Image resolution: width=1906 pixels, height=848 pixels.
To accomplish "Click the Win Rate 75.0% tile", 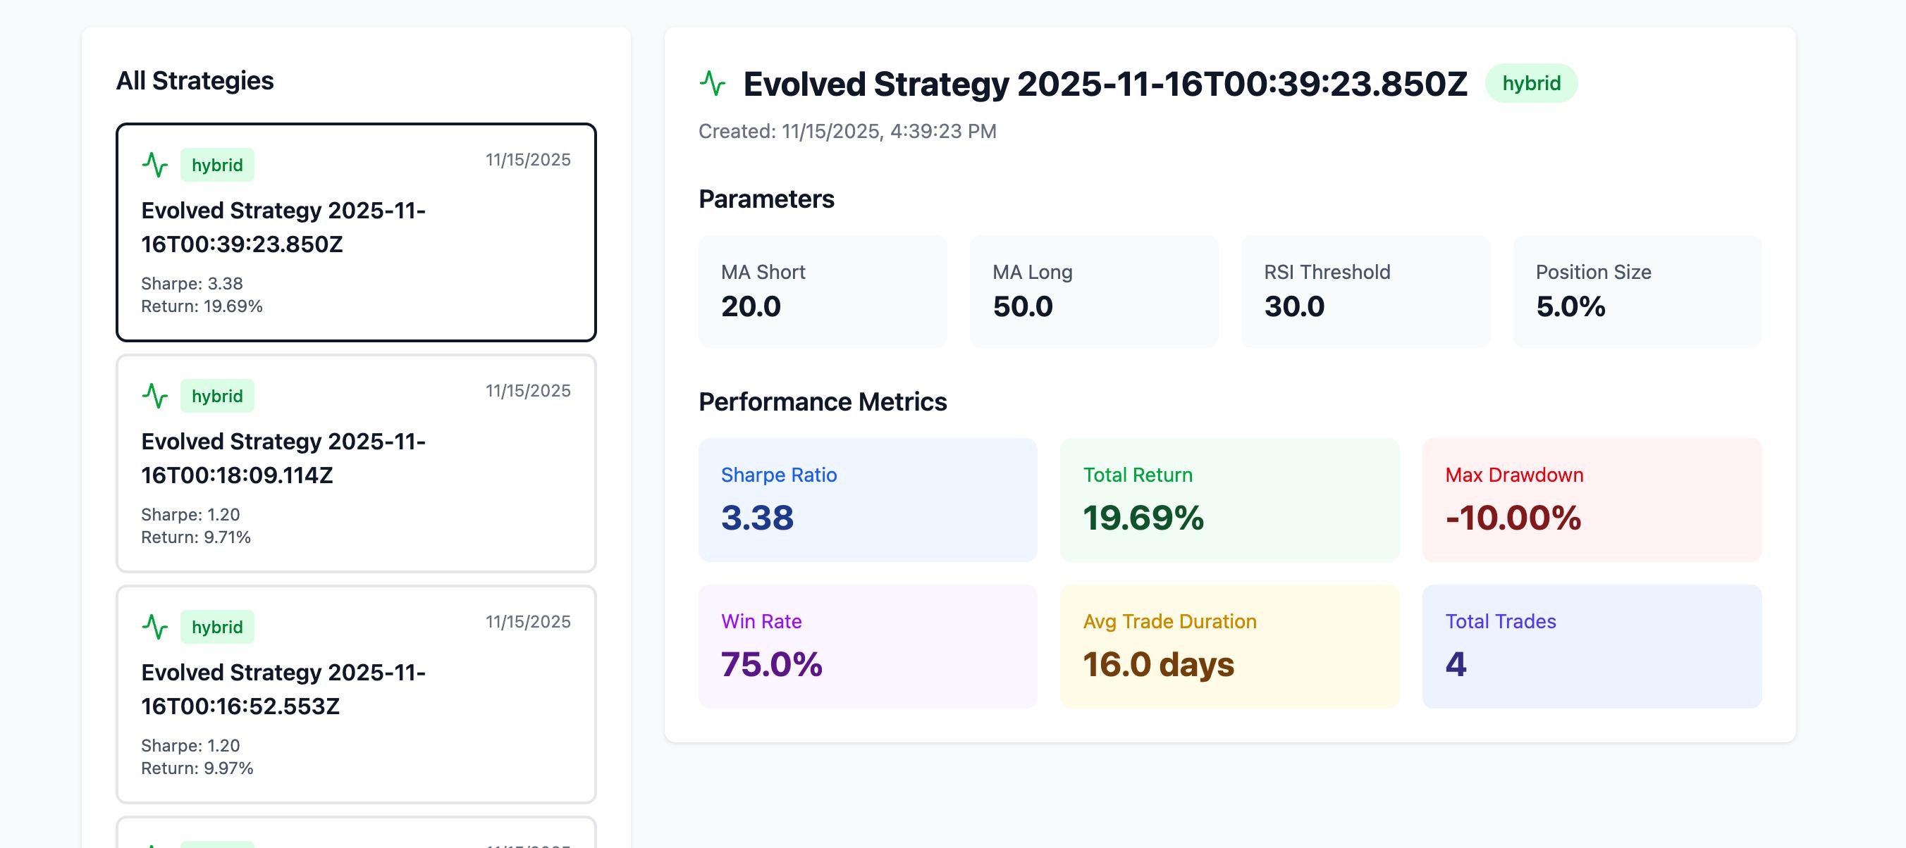I will coord(867,646).
